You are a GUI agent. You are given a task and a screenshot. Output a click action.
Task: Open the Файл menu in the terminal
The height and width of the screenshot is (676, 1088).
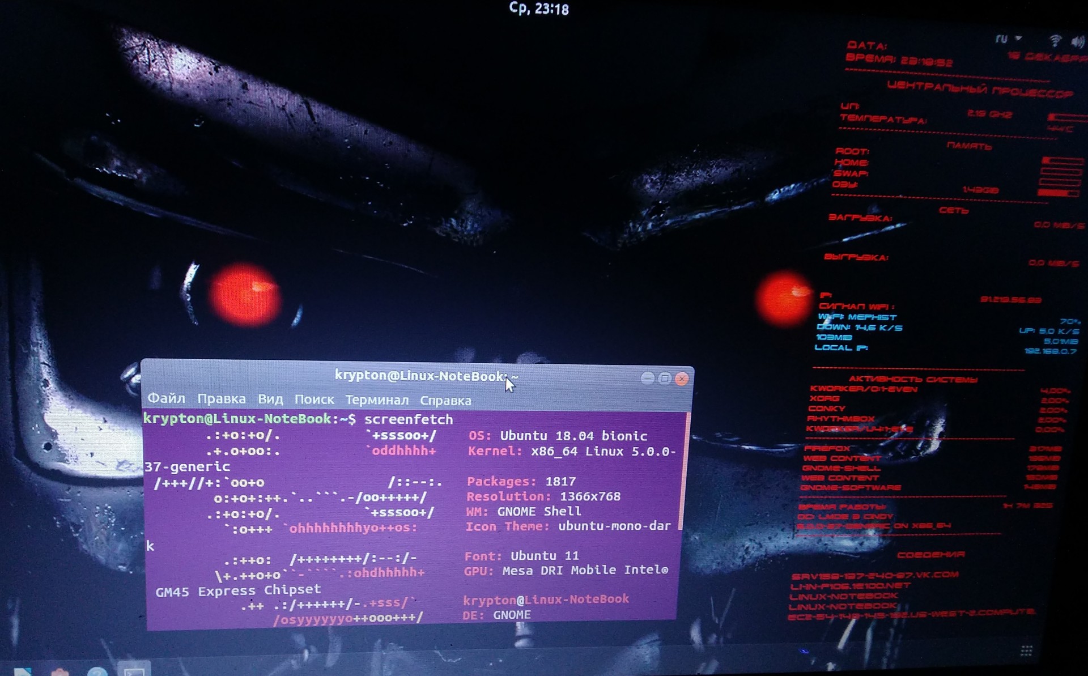(x=166, y=398)
